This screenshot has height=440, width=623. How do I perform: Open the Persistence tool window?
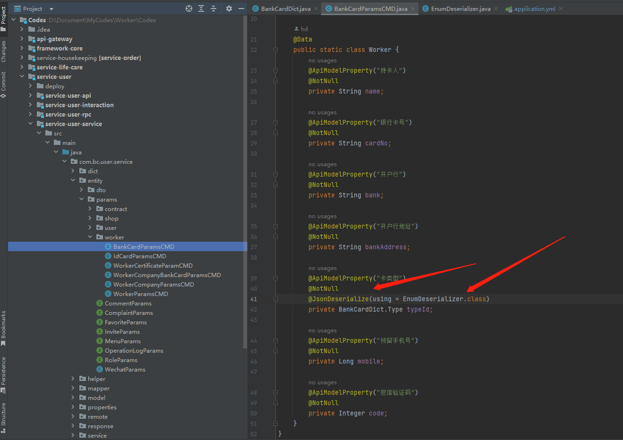pyautogui.click(x=4, y=375)
